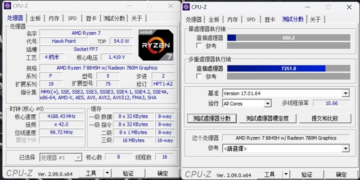360x180 pixels.
Task: Select the 測試分數 tab in right window
Action: 293,19
